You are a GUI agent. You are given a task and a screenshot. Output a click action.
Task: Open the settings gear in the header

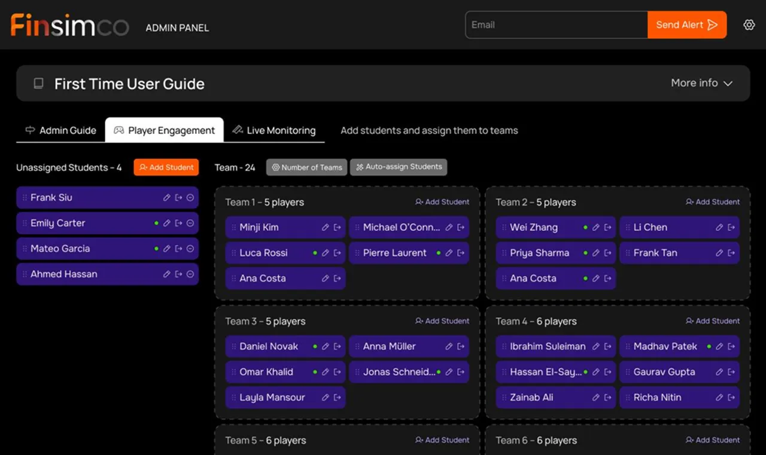pos(749,25)
